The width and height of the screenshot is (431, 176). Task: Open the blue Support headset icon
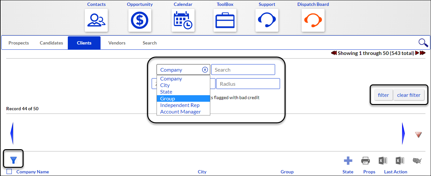tap(267, 20)
